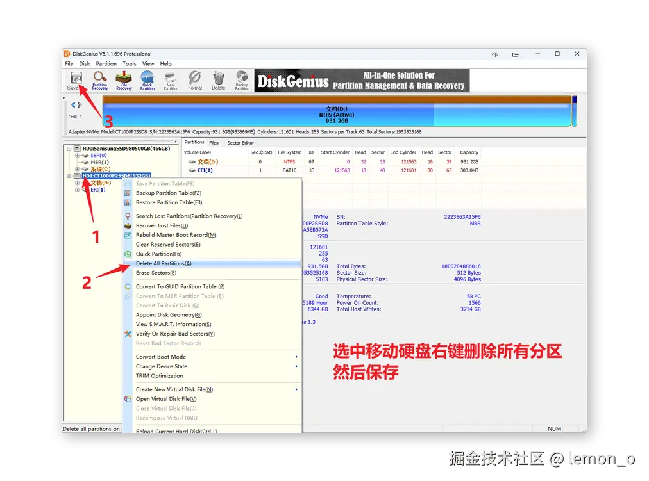Click the New Partition icon
Screen dimensions: 649x481
click(x=171, y=81)
